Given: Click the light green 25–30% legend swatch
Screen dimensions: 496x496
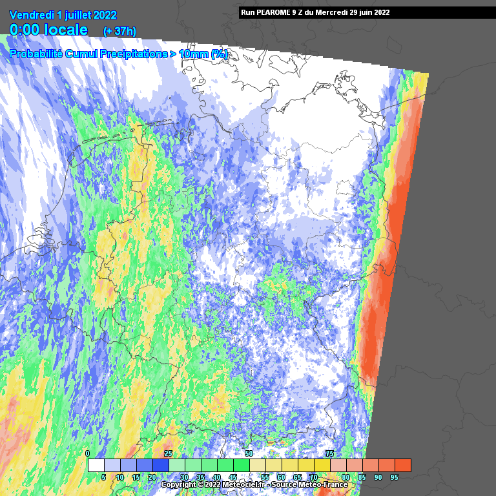Looking at the screenshot, I should click(x=176, y=465).
